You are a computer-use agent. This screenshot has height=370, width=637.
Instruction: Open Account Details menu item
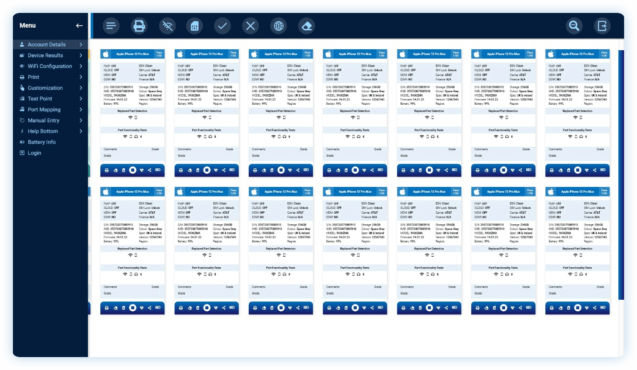pyautogui.click(x=51, y=44)
